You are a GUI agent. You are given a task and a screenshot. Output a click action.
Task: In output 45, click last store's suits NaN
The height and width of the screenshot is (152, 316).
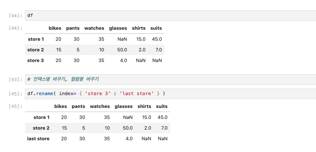pos(163,139)
